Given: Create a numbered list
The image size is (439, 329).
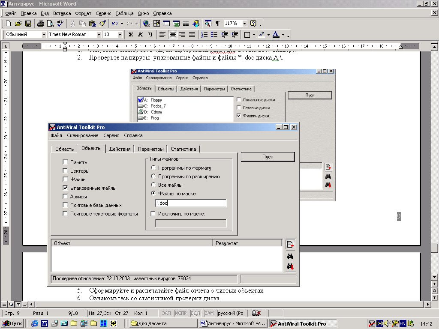Looking at the screenshot, I should tap(204, 35).
